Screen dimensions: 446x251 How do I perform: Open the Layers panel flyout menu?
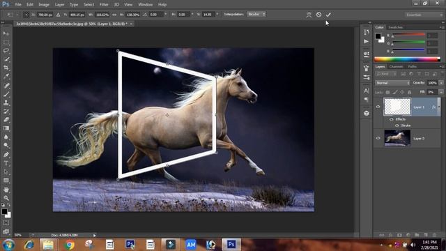(442, 67)
